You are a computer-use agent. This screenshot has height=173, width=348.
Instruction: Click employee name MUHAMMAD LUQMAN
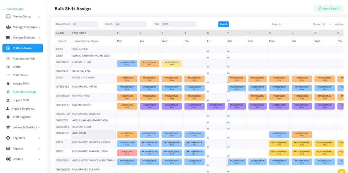coord(86,114)
